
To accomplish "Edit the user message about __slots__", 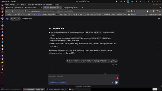I will [x=116, y=65].
